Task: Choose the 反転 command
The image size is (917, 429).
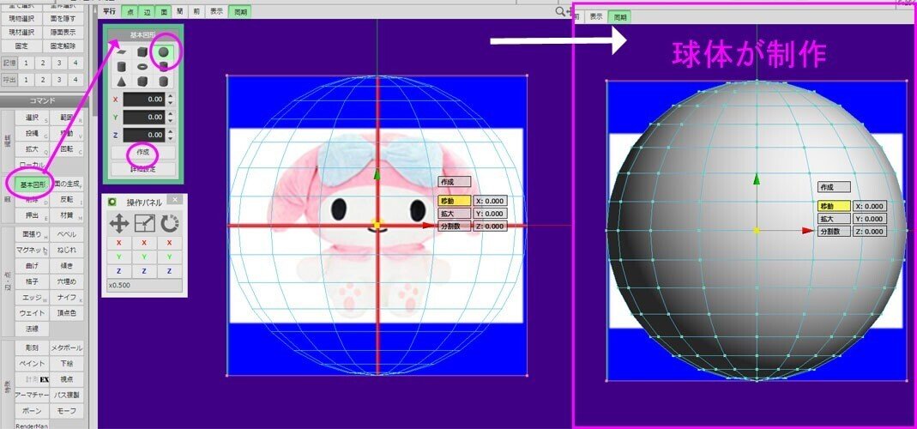Action: pos(67,200)
